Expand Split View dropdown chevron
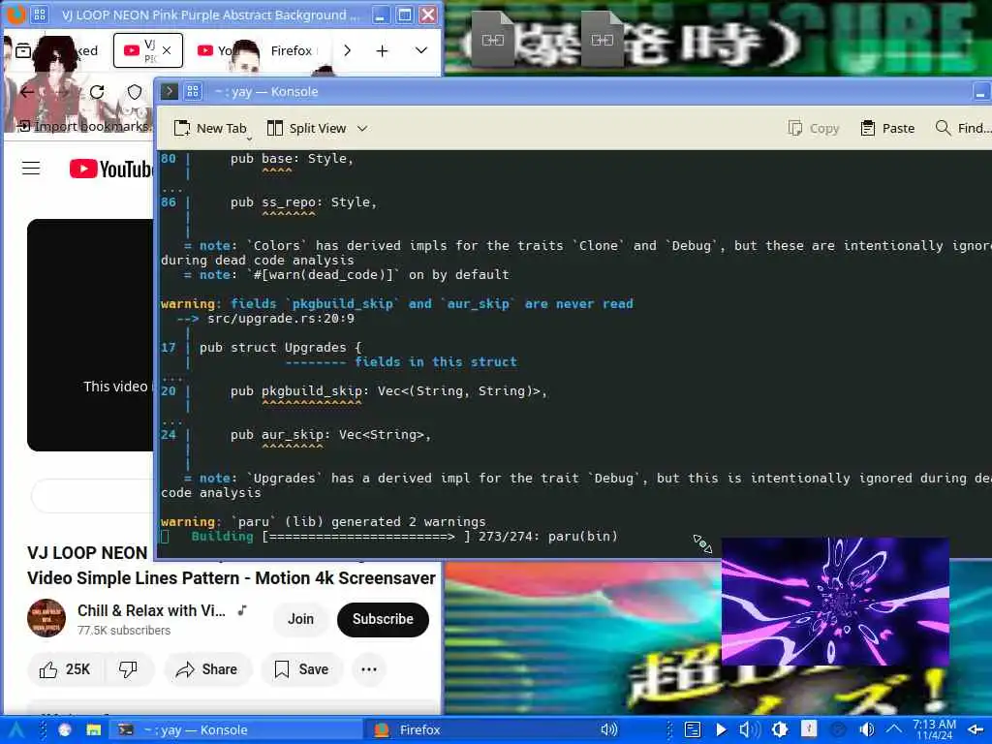Image resolution: width=992 pixels, height=744 pixels. tap(362, 129)
